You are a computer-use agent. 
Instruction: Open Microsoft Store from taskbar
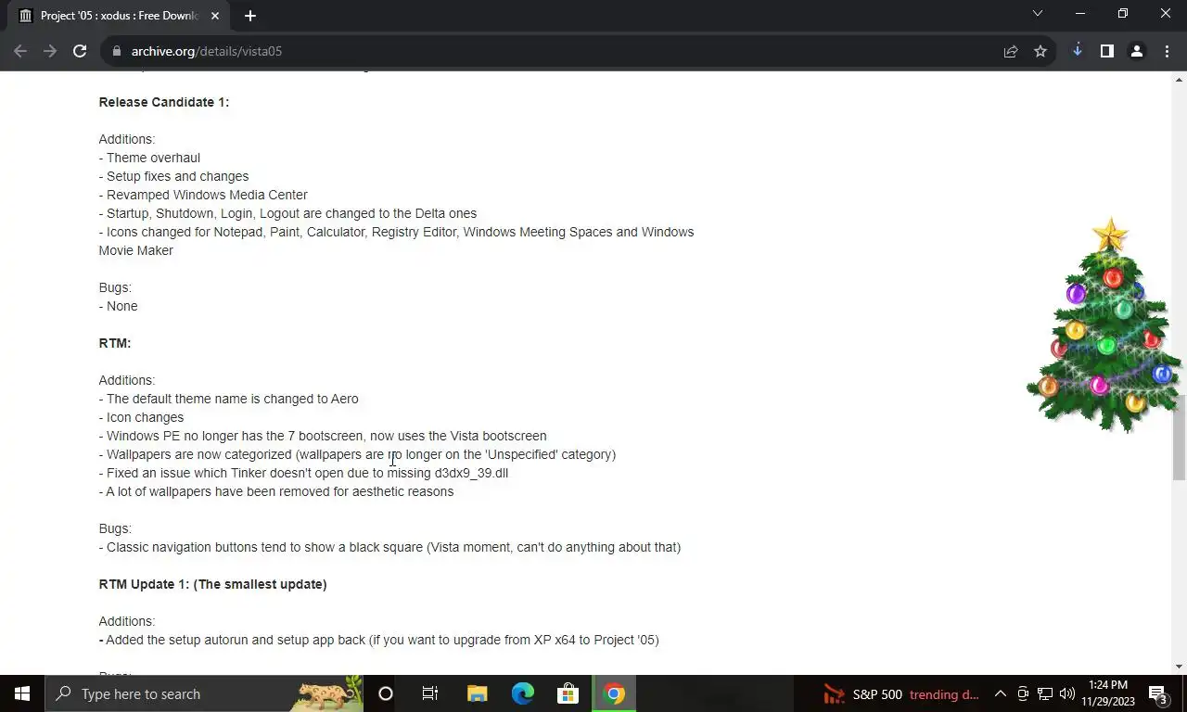(x=568, y=693)
